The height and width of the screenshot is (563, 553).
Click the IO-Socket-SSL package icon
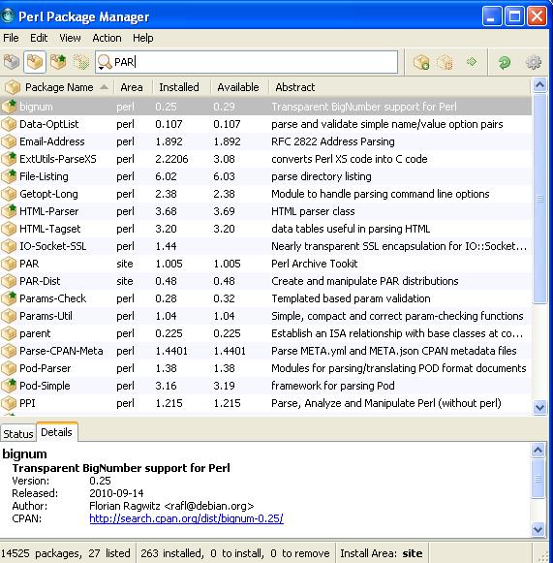[x=9, y=246]
